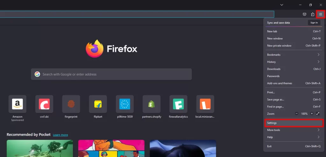Open Settings from the menu
Image resolution: width=326 pixels, height=157 pixels.
tap(294, 123)
